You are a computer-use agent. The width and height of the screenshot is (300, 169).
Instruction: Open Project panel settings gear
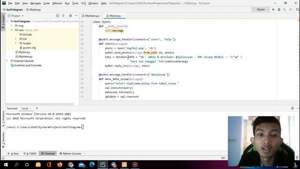pos(70,15)
